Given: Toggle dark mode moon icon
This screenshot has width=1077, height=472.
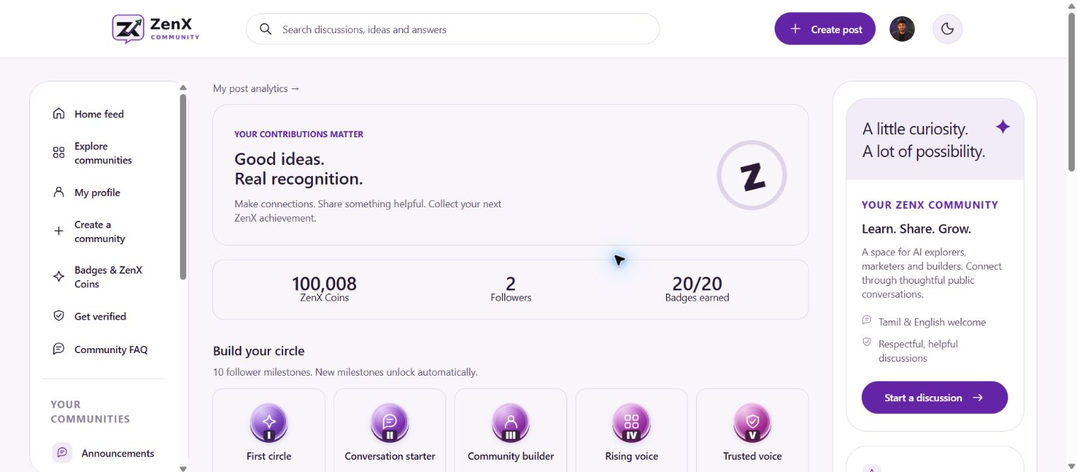Looking at the screenshot, I should point(947,29).
